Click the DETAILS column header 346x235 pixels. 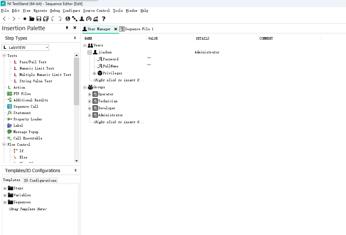202,39
